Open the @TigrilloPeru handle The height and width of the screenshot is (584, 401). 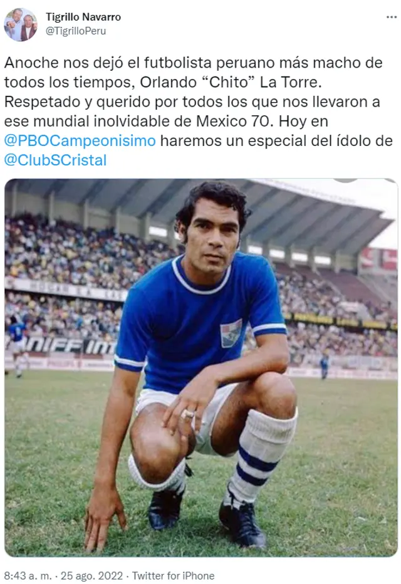76,31
